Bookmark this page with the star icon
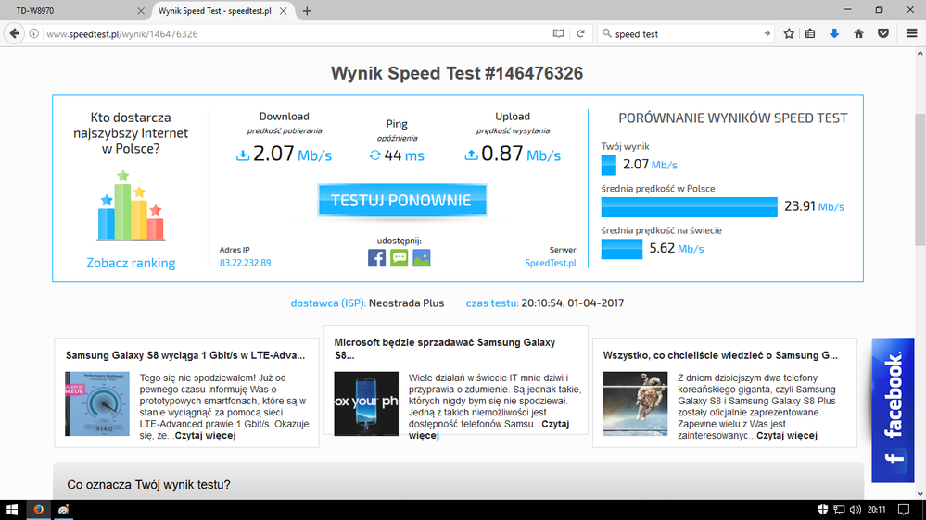This screenshot has width=926, height=520. coord(789,33)
